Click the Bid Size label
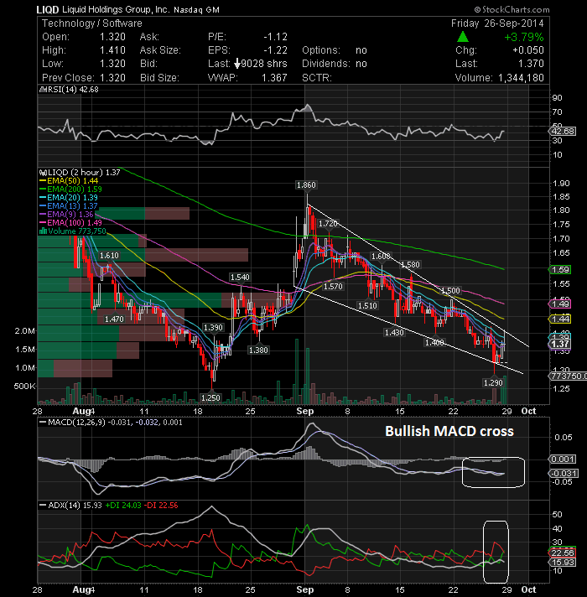The height and width of the screenshot is (597, 587). [x=159, y=78]
